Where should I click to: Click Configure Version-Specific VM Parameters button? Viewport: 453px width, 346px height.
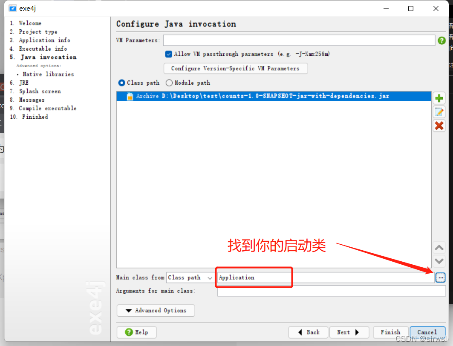[236, 69]
